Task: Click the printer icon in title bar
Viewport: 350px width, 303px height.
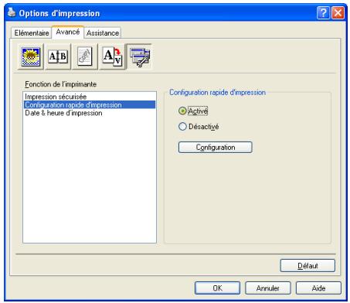Action: tap(12, 12)
